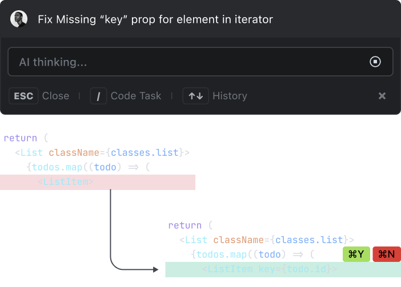Screen dimensions: 401x287
Task: Click className in the lower snippet
Action: [238, 240]
